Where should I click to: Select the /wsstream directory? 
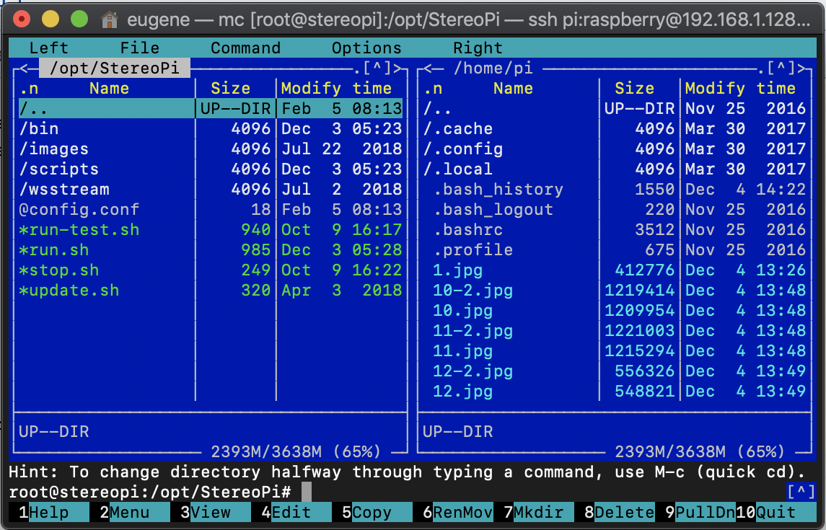[65, 190]
